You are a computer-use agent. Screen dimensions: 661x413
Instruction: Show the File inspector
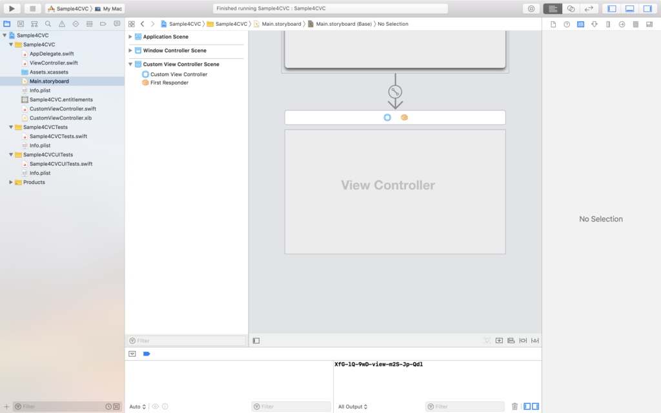(553, 25)
